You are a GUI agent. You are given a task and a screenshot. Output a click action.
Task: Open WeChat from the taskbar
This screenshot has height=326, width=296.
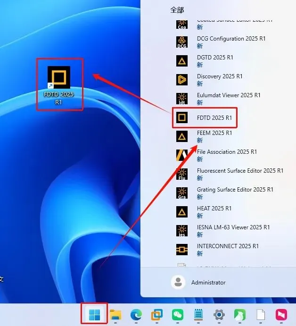pos(178,315)
